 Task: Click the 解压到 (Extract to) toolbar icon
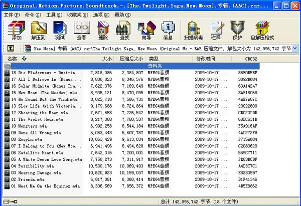[39, 30]
